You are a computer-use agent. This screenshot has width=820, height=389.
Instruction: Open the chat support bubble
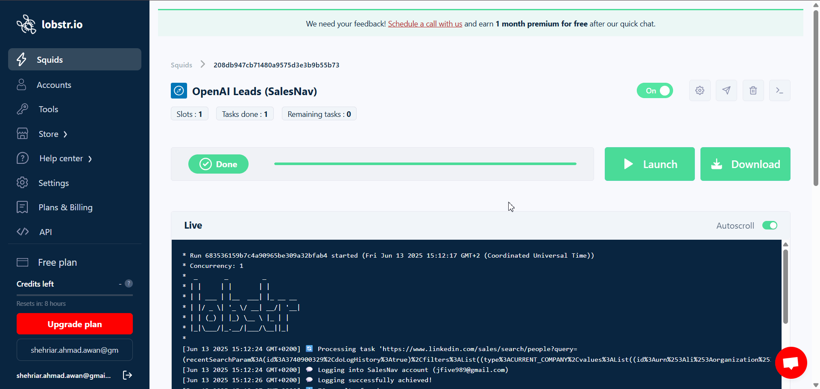click(x=791, y=363)
